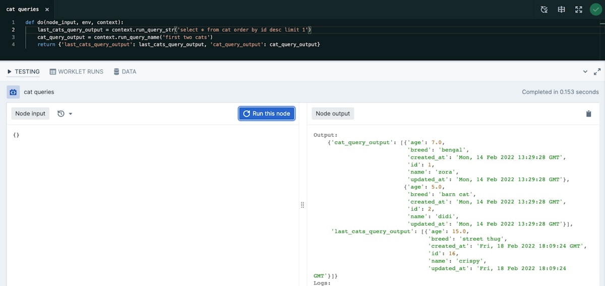Click code line 2 with run_query_str
This screenshot has width=605, height=286.
(x=174, y=30)
